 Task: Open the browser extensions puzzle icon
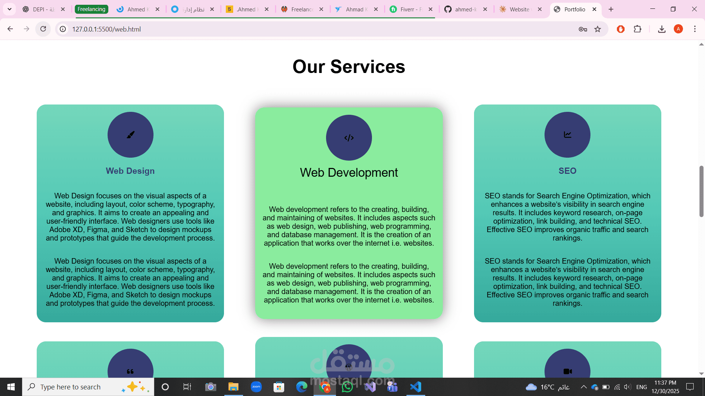[x=637, y=29]
